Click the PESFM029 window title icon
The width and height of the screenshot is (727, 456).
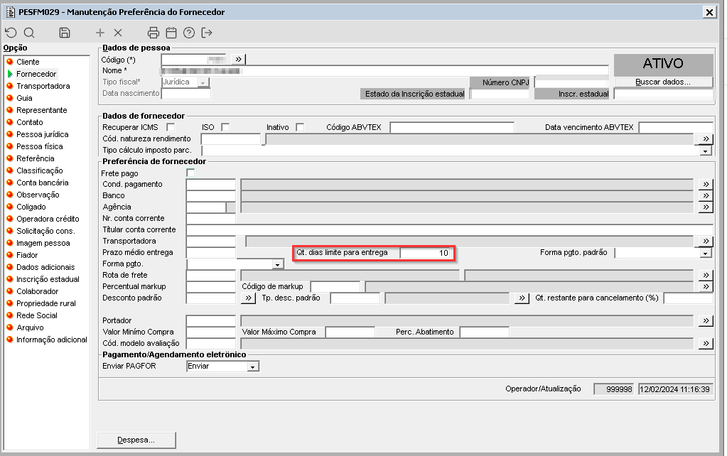[10, 12]
